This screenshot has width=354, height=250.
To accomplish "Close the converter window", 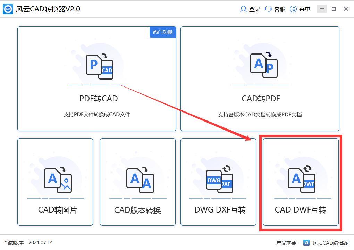I will click(346, 9).
